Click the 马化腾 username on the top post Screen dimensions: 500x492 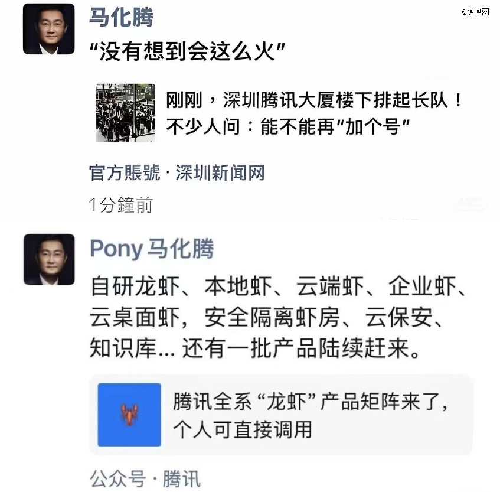pos(121,18)
